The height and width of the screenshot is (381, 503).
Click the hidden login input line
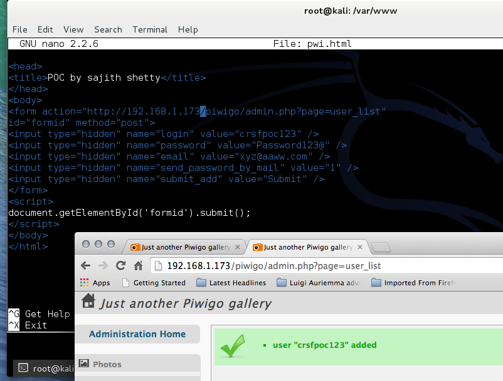(164, 134)
